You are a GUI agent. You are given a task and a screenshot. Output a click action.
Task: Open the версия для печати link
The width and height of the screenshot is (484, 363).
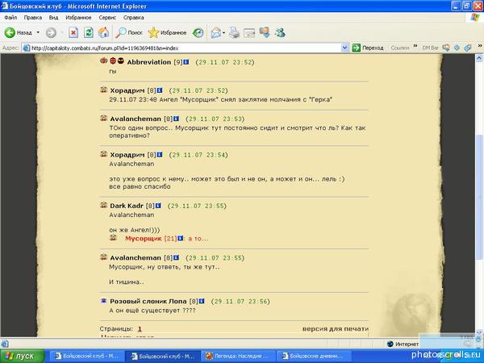coord(336,329)
